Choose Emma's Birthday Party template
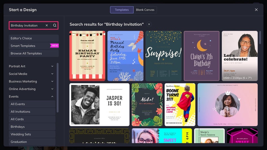Screen dimensions: 267x150 pyautogui.click(x=87, y=56)
